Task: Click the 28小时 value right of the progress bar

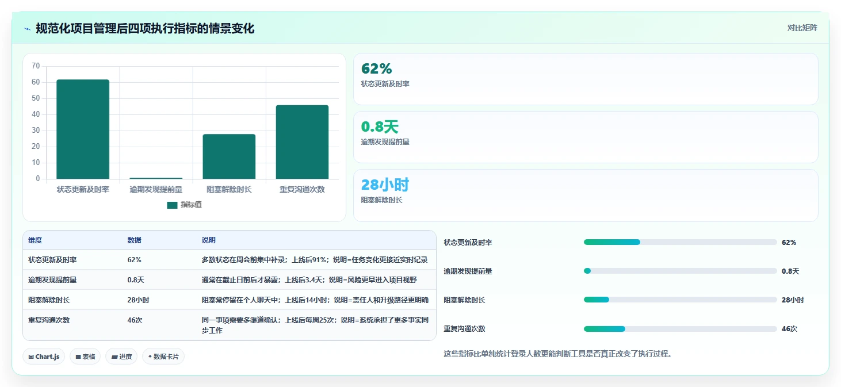Action: point(793,300)
